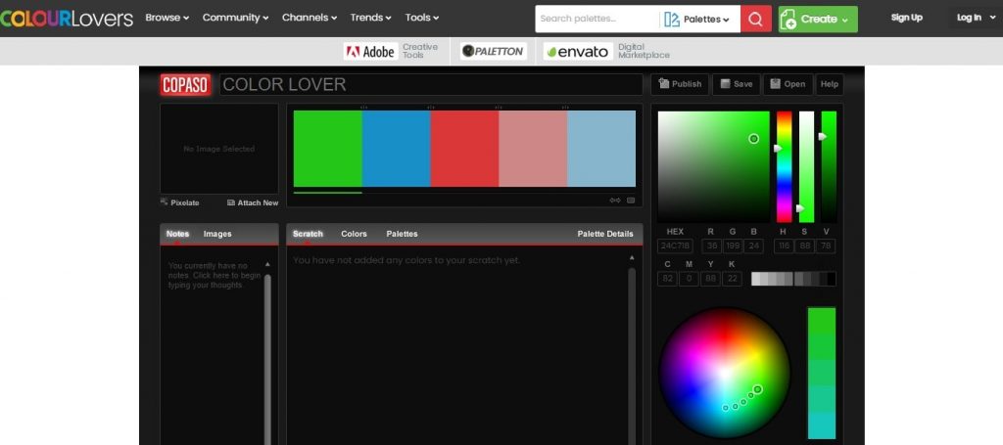Screen dimensions: 1003x445
Task: Click the notes placeholder text to begin typing
Action: tap(215, 275)
